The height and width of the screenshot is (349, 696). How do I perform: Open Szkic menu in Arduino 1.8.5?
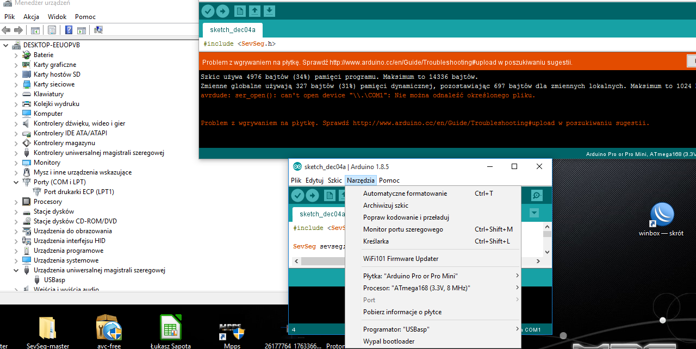(335, 180)
